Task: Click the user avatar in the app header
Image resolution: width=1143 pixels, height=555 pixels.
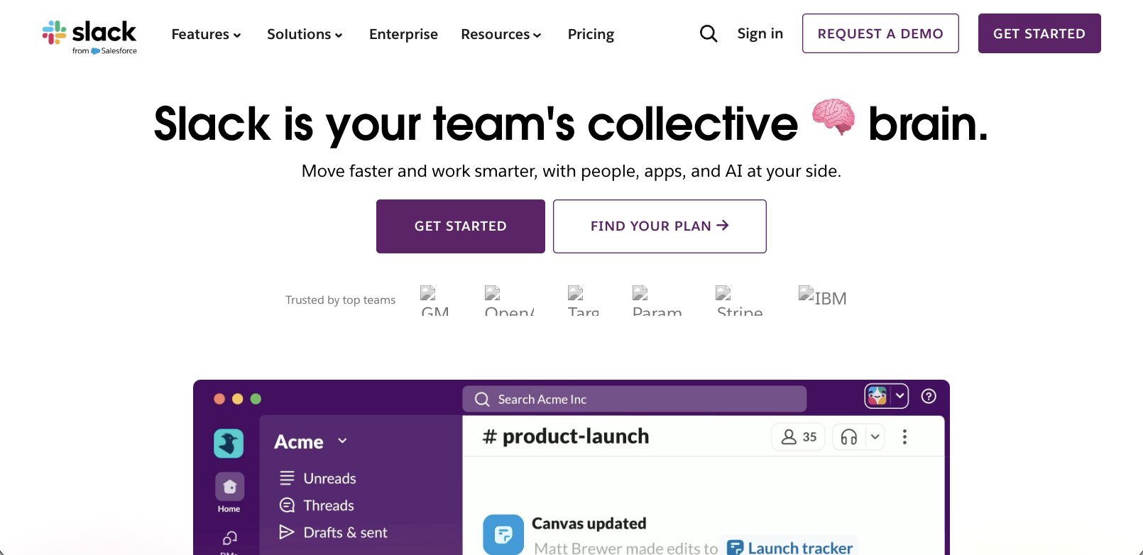Action: coord(877,396)
